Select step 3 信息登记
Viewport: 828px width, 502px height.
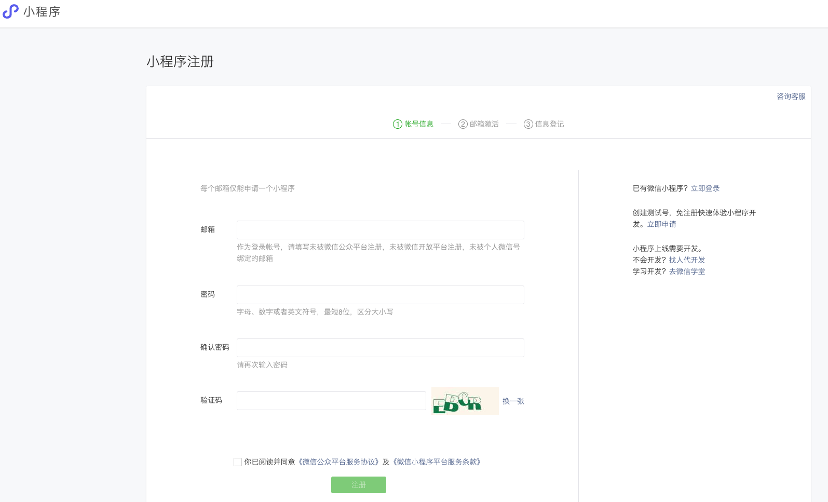click(x=544, y=124)
